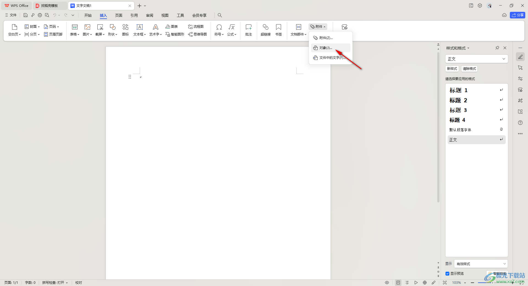Open the template store tab
Viewport: 528px width, 286px height.
click(x=50, y=5)
